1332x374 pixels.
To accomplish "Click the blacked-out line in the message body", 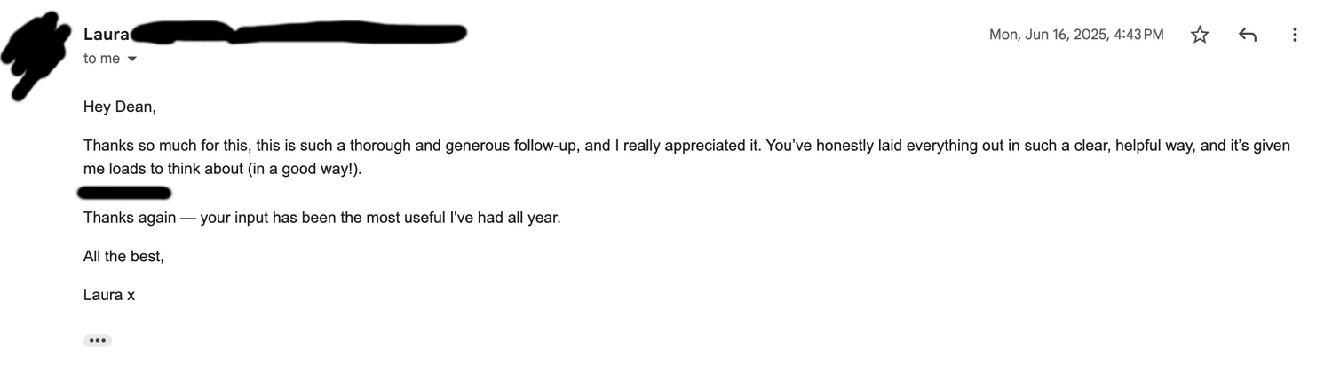I will [124, 192].
